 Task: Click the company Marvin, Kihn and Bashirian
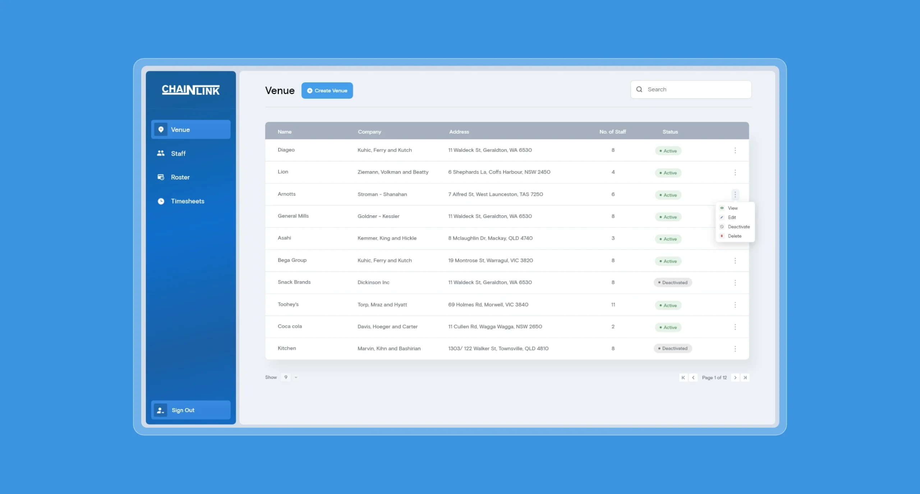point(389,348)
